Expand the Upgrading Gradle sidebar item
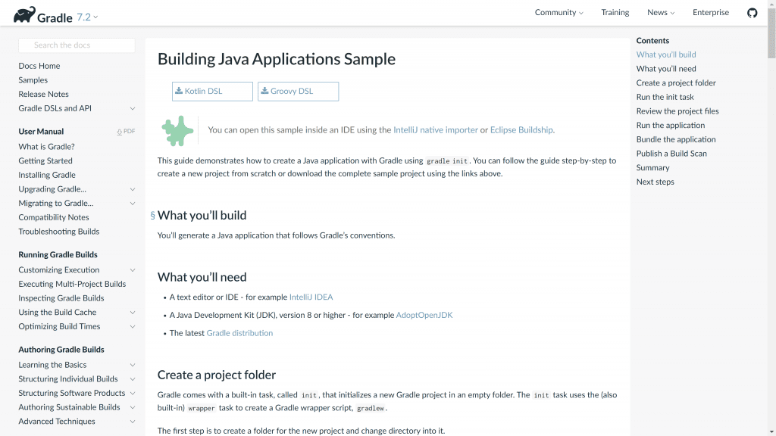 coord(133,189)
